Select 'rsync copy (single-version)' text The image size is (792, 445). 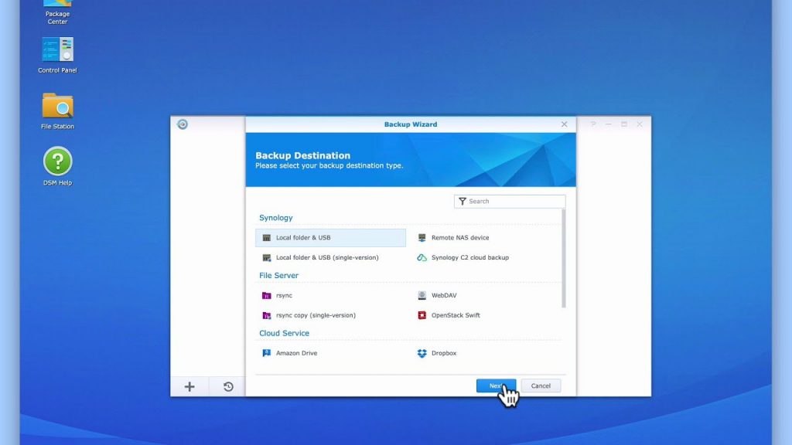(x=316, y=315)
